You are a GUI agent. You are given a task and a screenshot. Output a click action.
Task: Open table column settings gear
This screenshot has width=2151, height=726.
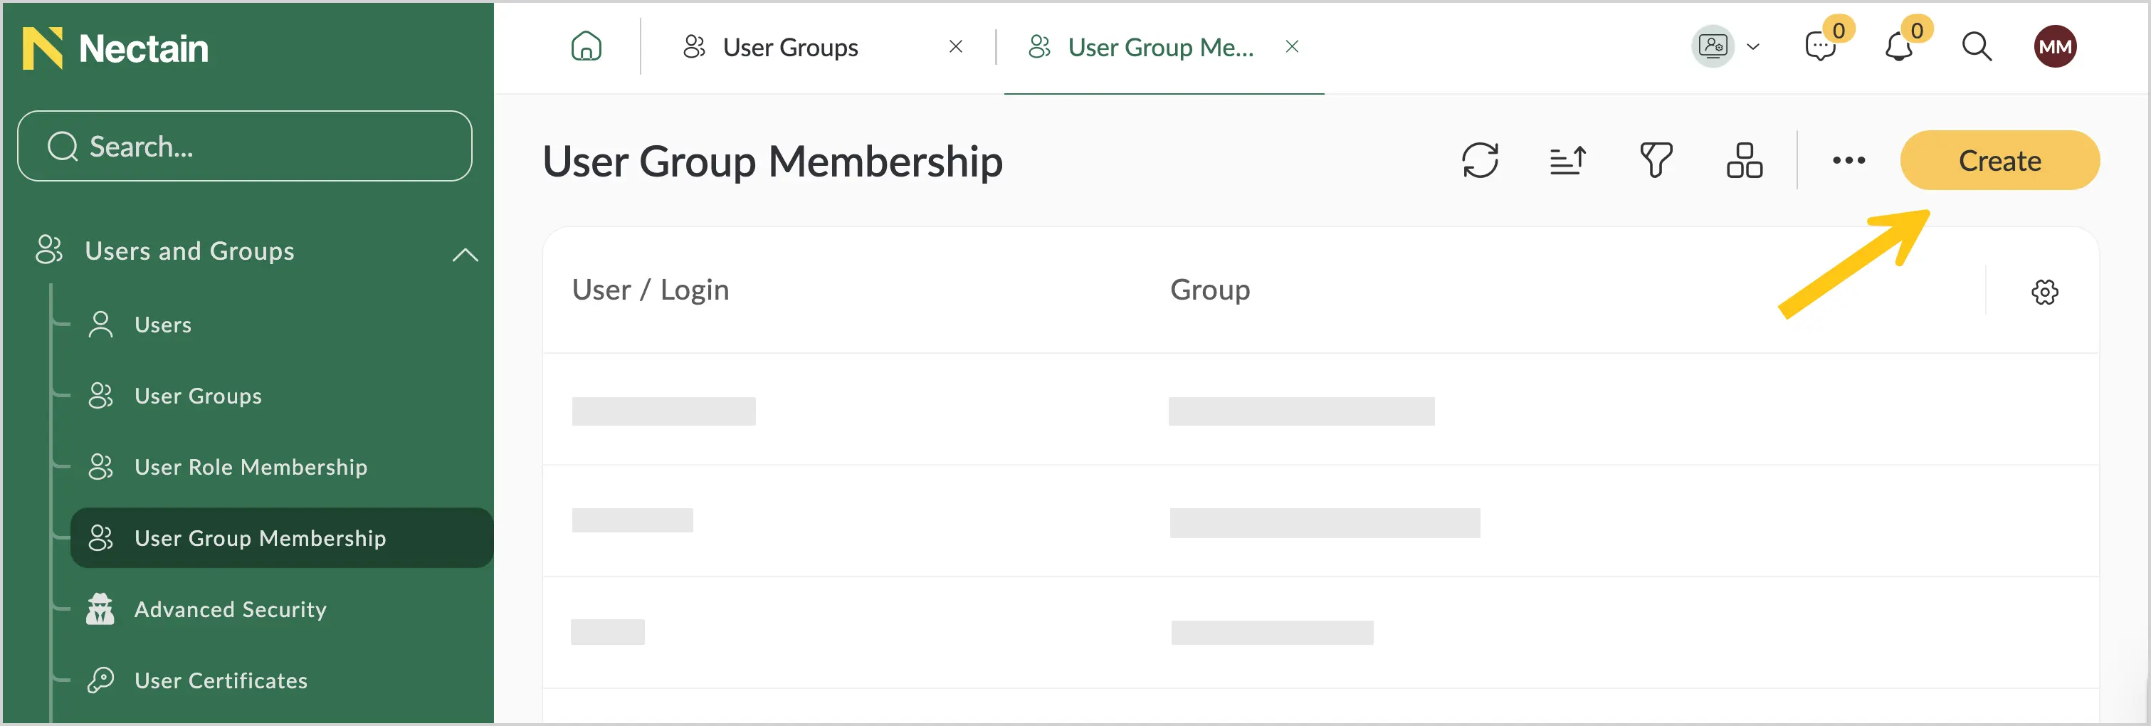2044,292
